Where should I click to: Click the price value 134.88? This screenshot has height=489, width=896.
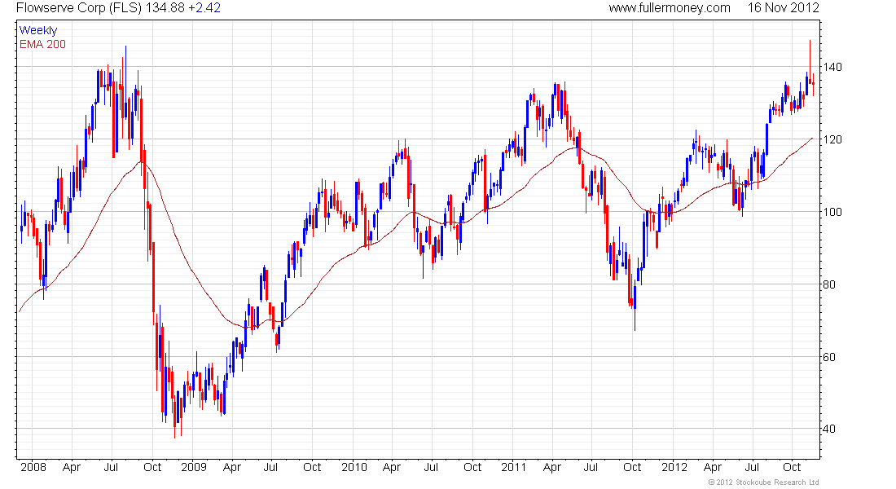[165, 8]
